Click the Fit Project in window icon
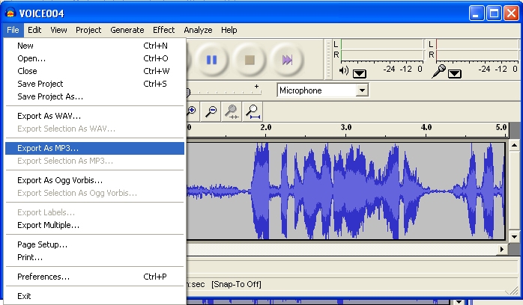The image size is (523, 305). 253,111
